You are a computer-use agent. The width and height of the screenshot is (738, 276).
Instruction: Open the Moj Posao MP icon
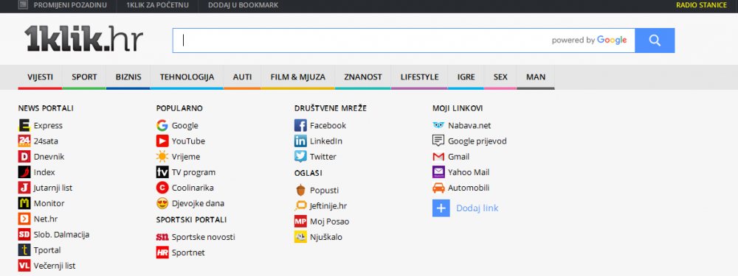coord(300,222)
